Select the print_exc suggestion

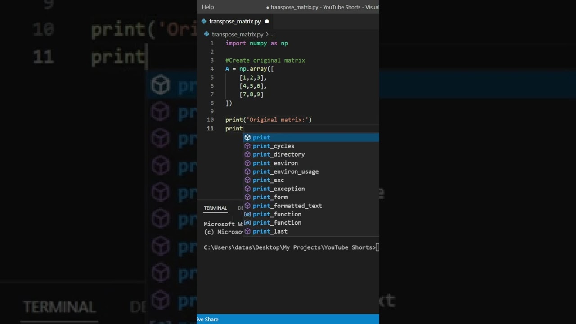[x=311, y=180]
